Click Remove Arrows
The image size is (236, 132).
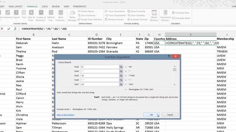pos(115,19)
